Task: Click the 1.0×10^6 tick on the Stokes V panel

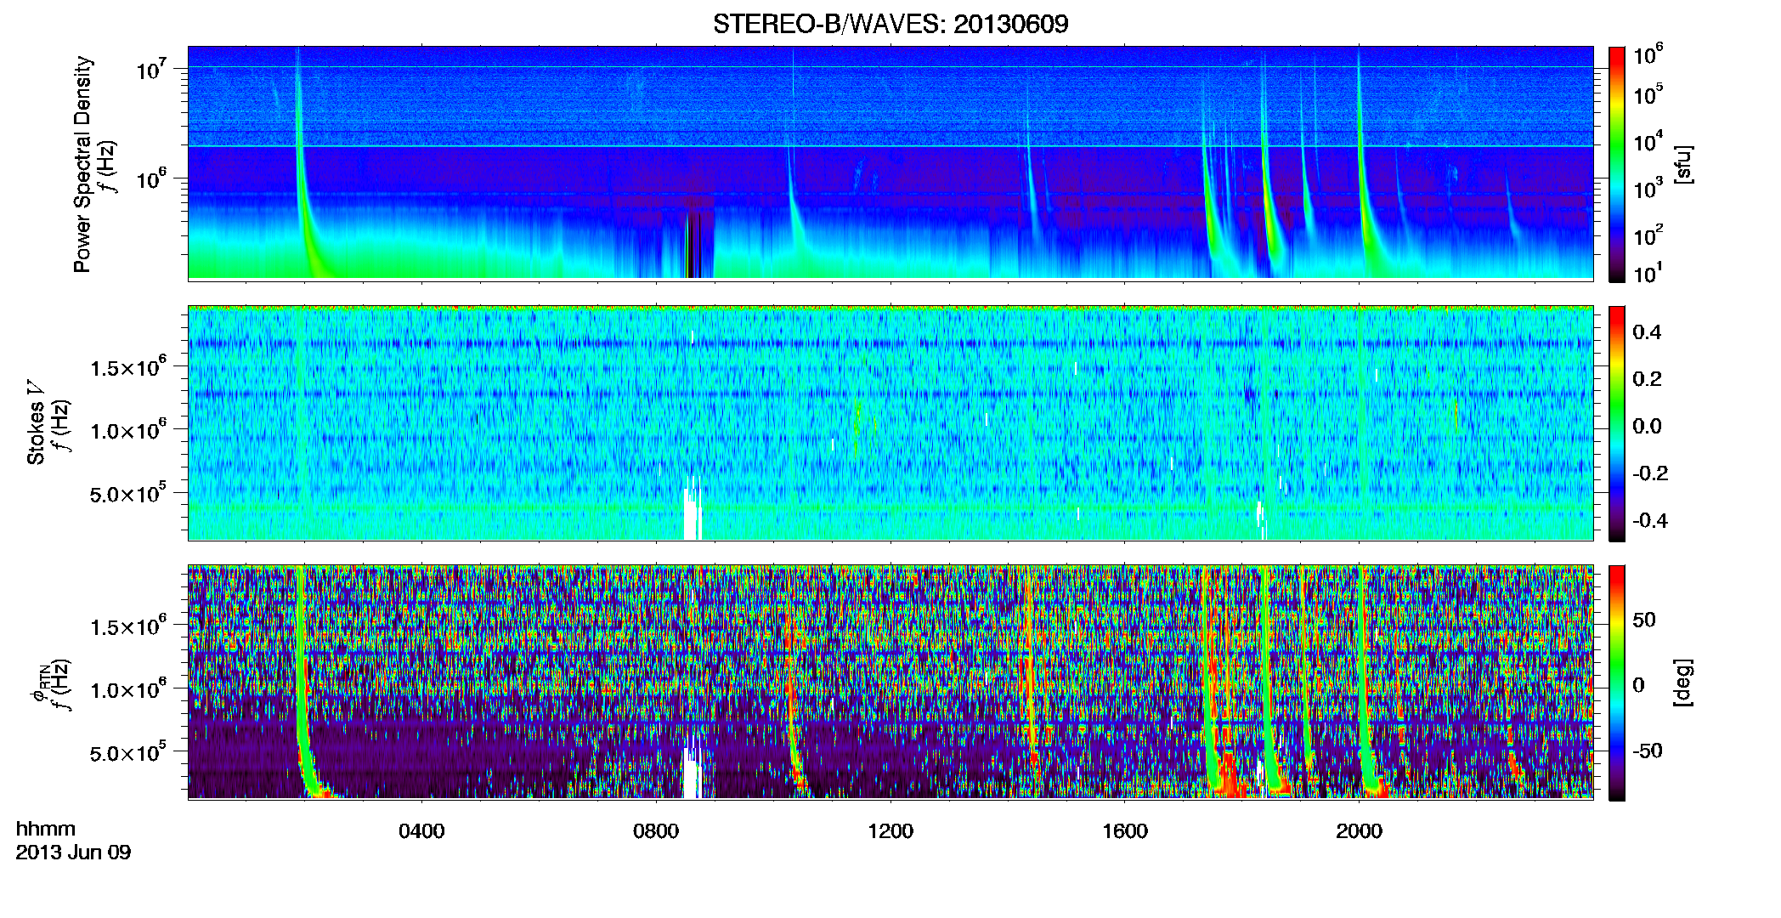Action: tap(128, 429)
